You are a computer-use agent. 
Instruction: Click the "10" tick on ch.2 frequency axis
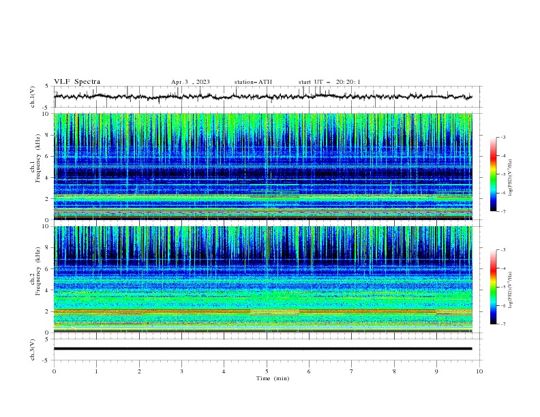click(46, 226)
